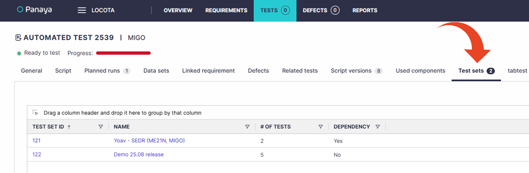529x173 pixels.
Task: Click the Dependency value Yes
Action: pyautogui.click(x=338, y=141)
